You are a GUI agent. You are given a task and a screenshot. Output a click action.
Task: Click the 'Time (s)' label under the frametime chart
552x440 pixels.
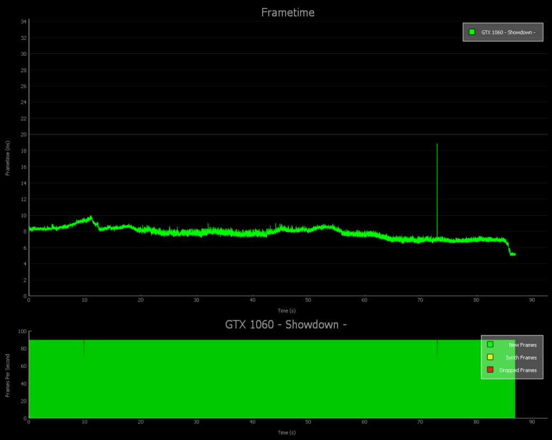click(286, 311)
